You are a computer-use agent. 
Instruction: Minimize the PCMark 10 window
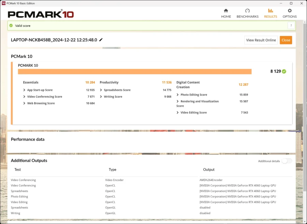281,3
